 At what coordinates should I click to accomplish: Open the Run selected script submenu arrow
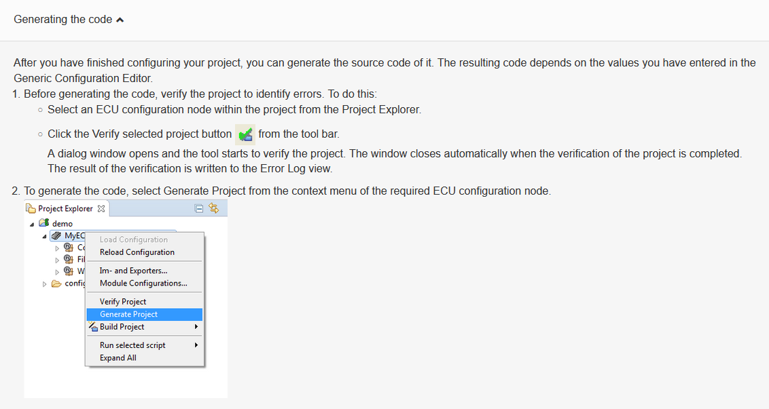196,345
